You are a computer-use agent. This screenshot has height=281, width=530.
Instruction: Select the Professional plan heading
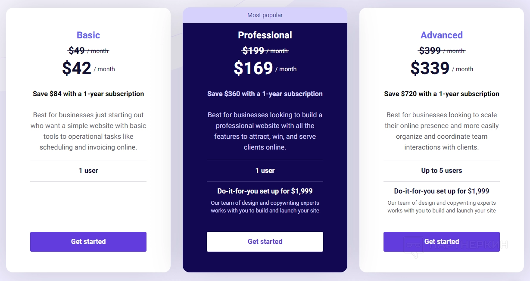(265, 35)
